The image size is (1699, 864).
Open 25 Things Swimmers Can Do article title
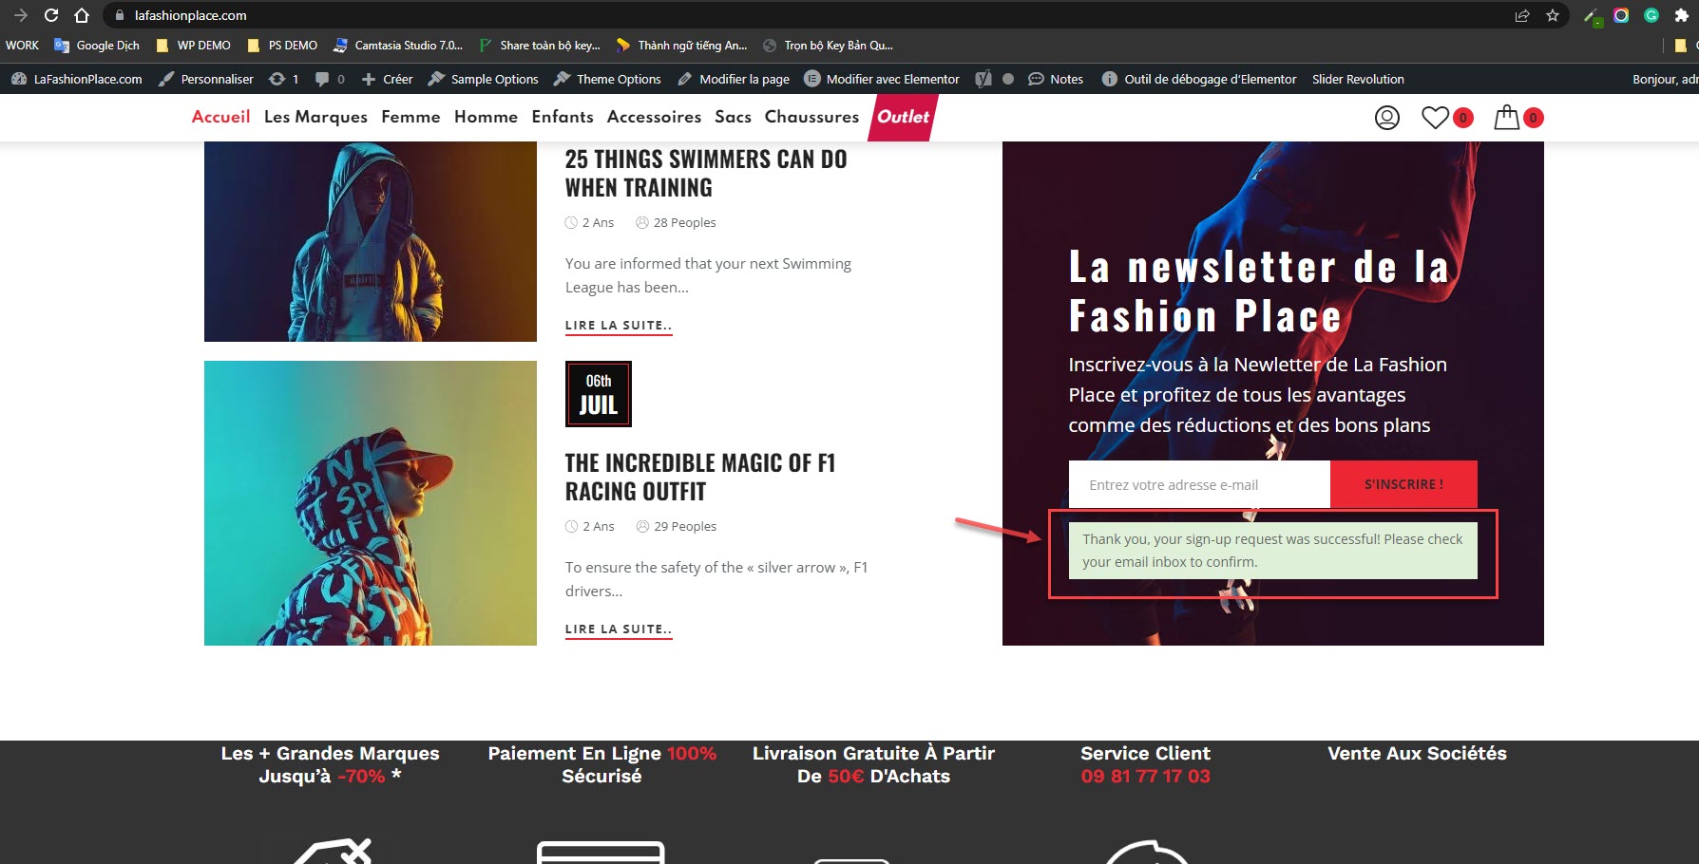pos(706,173)
